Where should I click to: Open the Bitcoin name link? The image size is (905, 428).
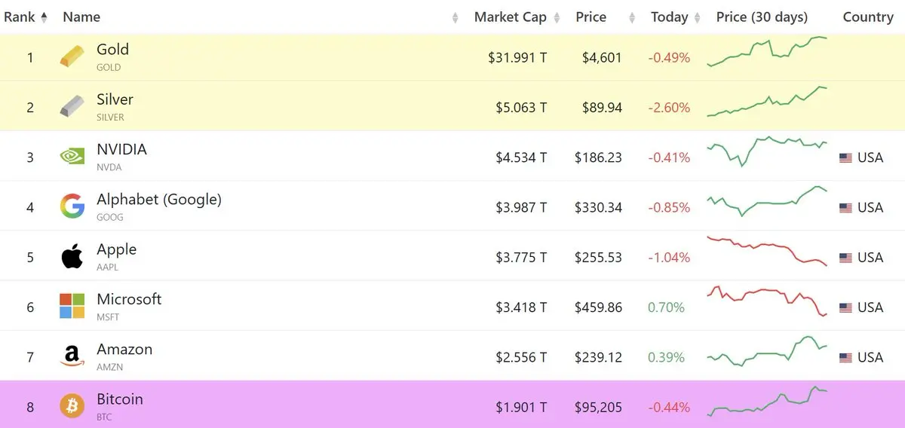[x=120, y=399]
